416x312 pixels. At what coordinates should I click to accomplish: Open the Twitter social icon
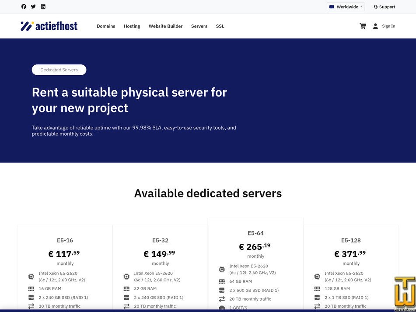(33, 7)
